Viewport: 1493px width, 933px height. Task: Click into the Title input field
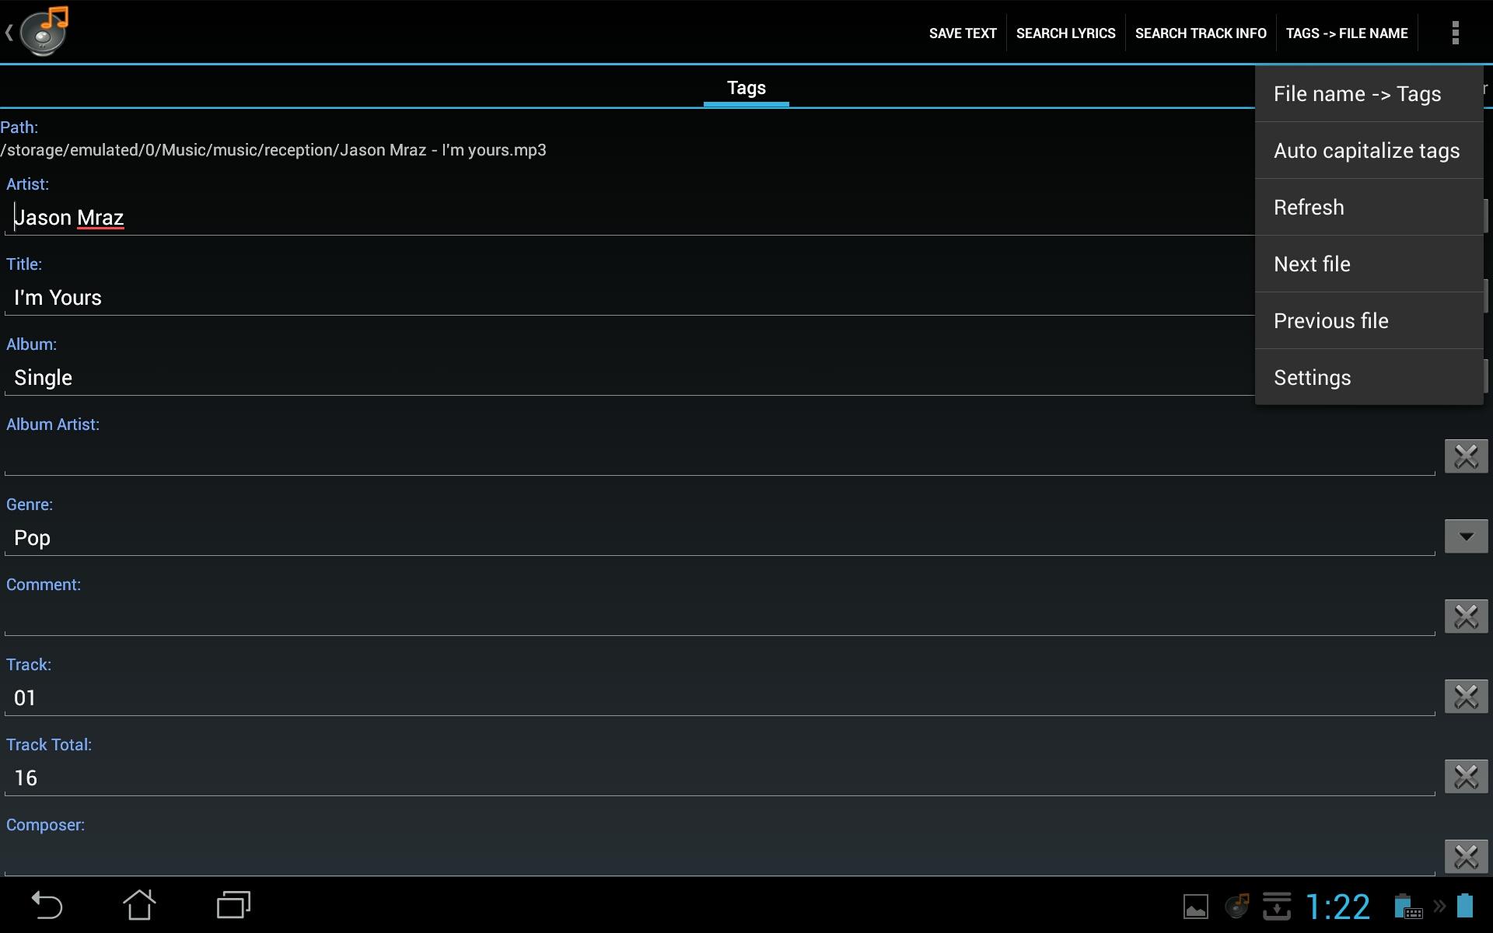[x=622, y=298]
